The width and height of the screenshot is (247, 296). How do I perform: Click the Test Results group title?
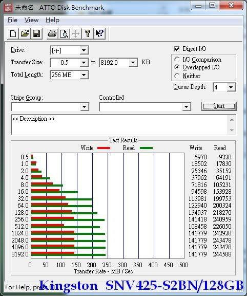click(123, 140)
